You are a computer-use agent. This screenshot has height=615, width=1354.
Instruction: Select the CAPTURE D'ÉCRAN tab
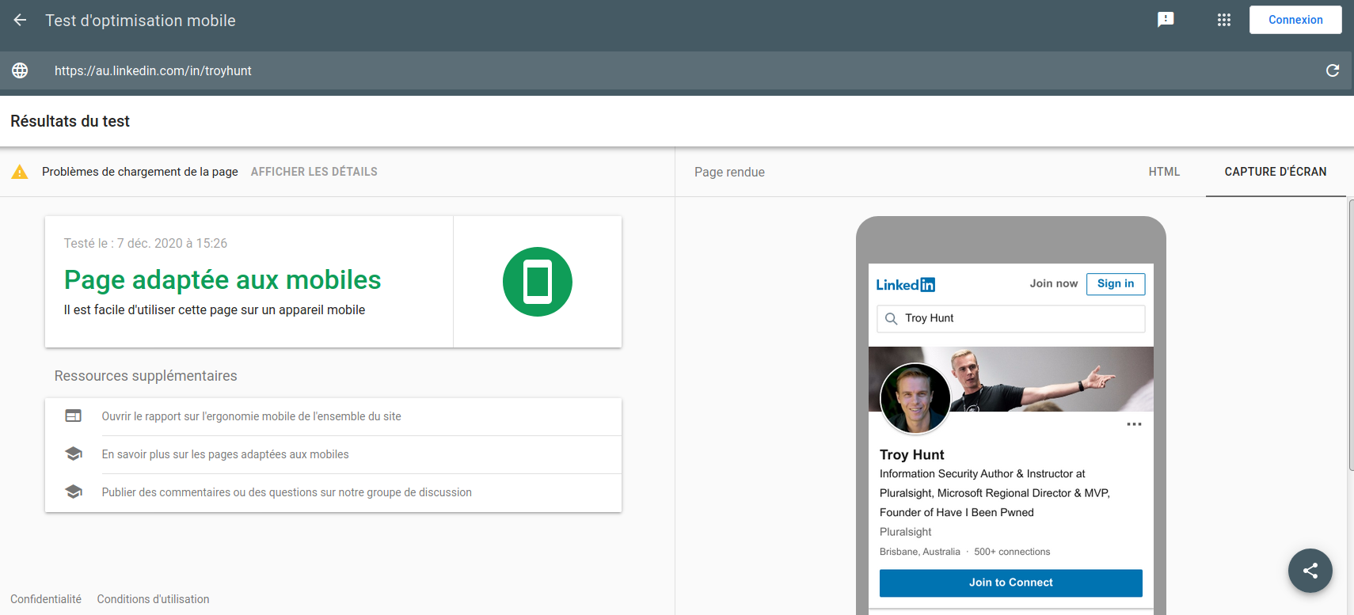pyautogui.click(x=1276, y=172)
